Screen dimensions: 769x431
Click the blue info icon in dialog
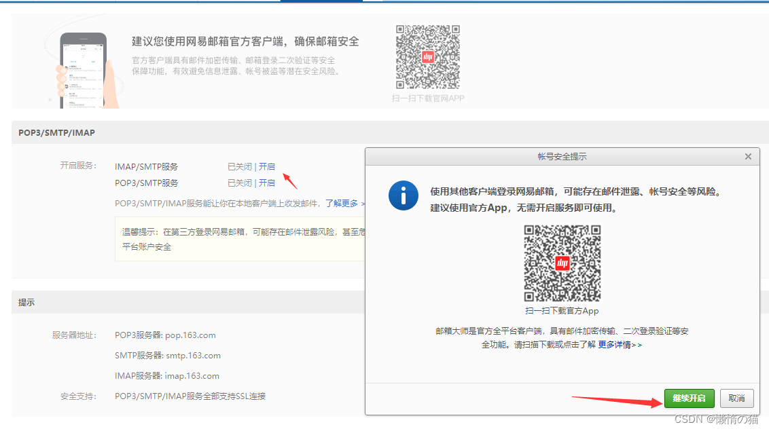click(403, 196)
